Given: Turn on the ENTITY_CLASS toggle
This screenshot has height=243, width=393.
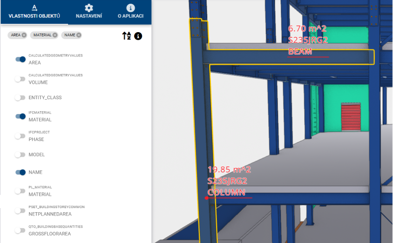Looking at the screenshot, I should [x=20, y=97].
